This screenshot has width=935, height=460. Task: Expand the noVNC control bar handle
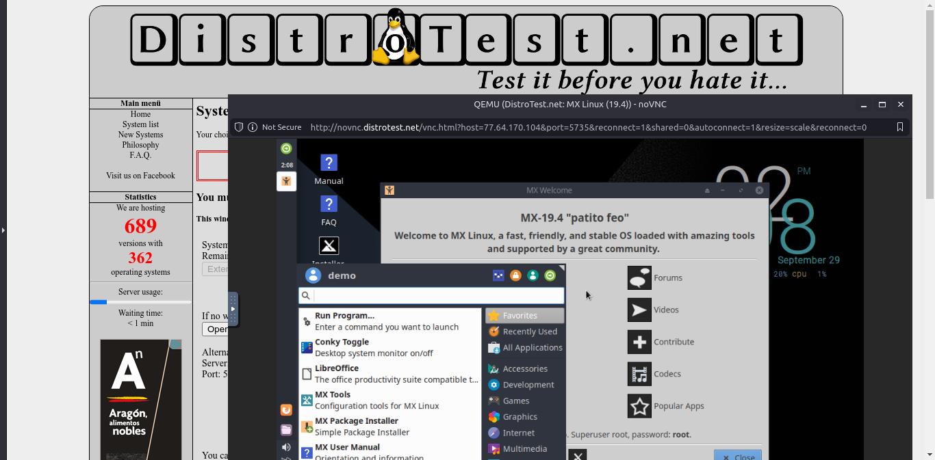233,309
